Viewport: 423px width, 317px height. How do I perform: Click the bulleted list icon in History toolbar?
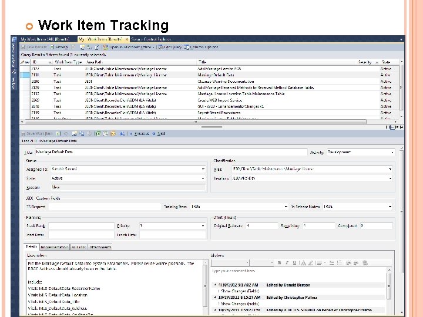332,263
